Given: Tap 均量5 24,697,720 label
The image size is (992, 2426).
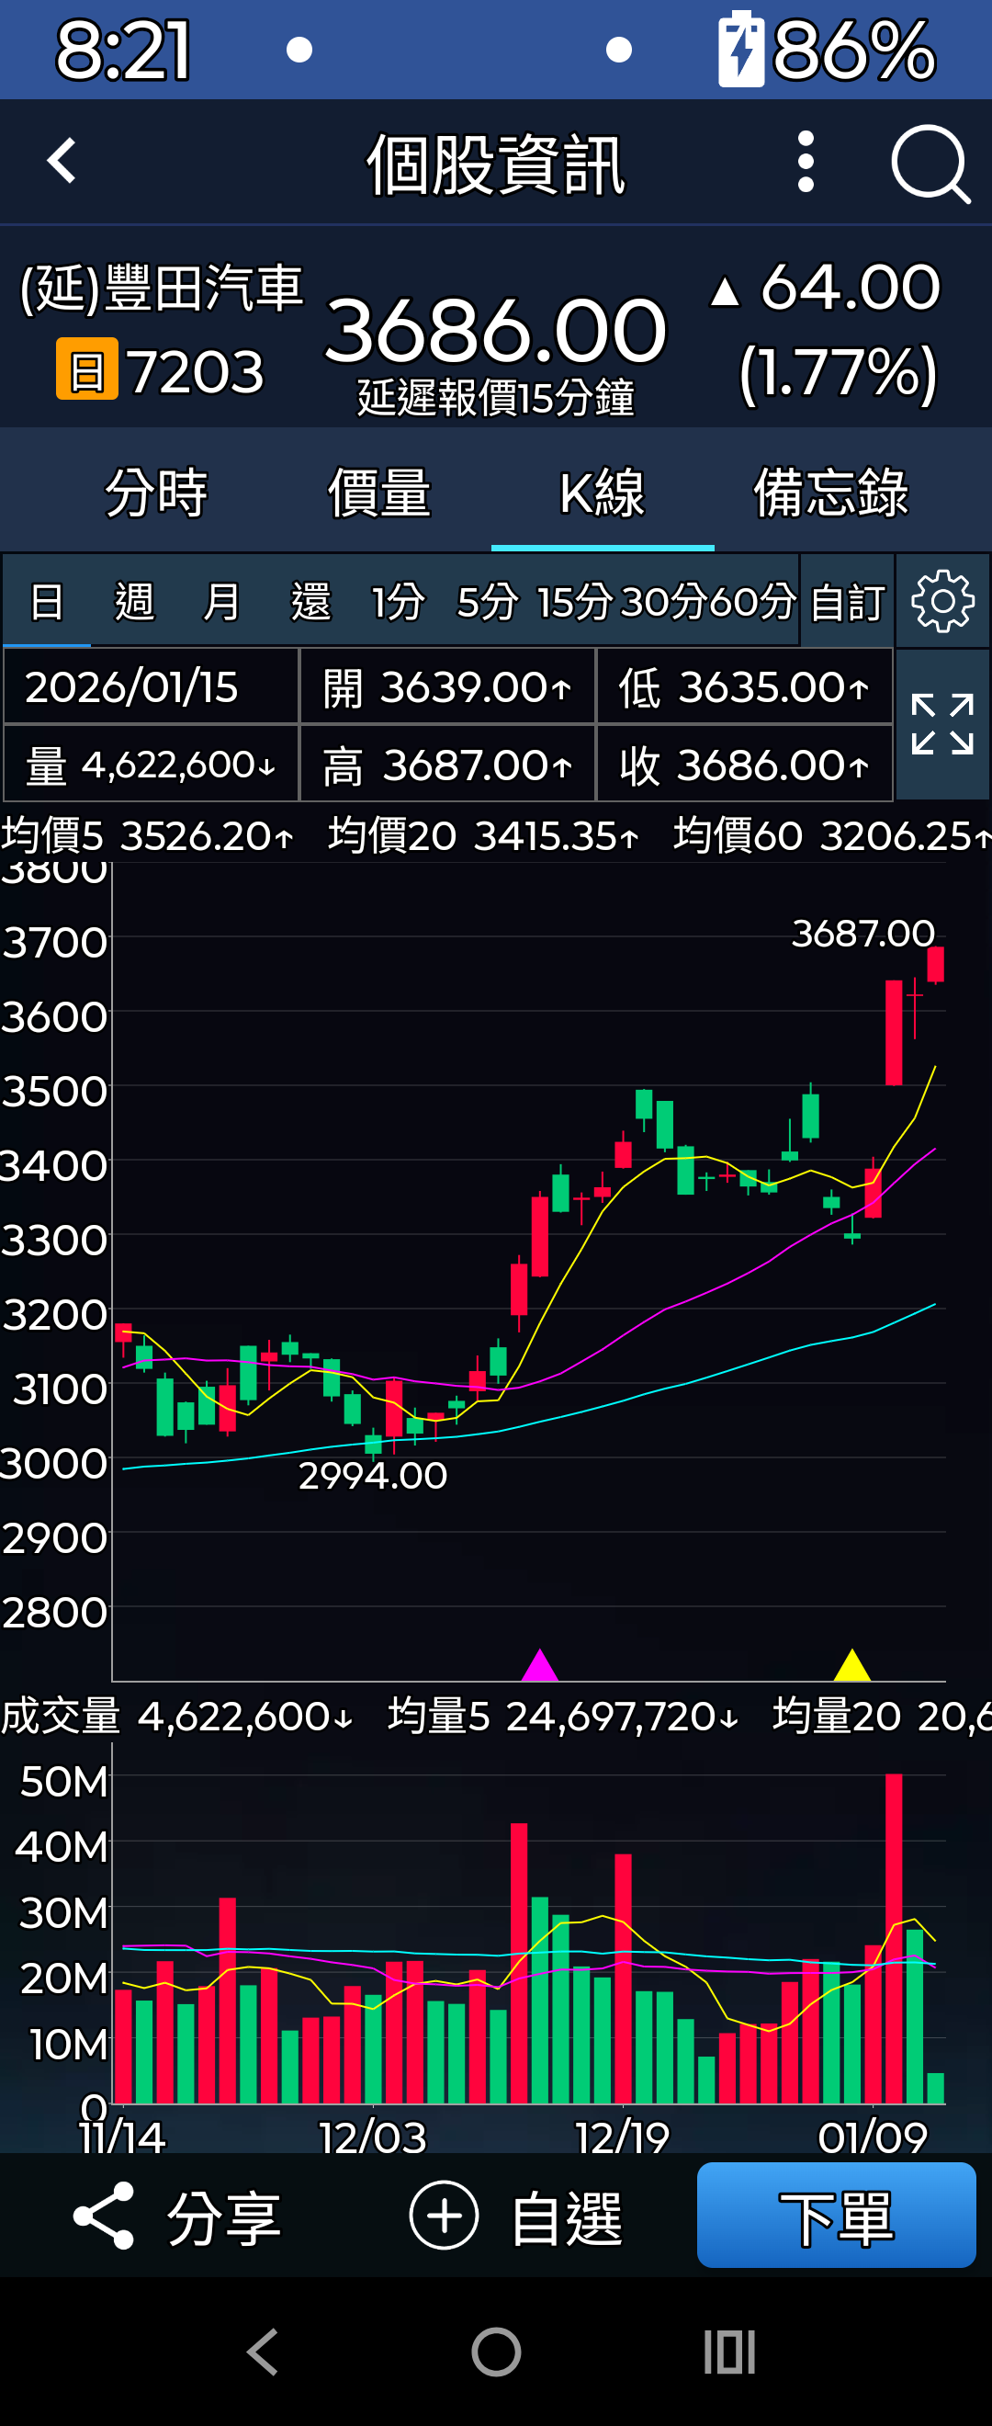Looking at the screenshot, I should click(563, 1716).
